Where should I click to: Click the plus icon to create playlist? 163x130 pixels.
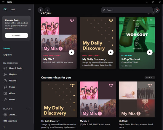pyautogui.click(x=5, y=115)
